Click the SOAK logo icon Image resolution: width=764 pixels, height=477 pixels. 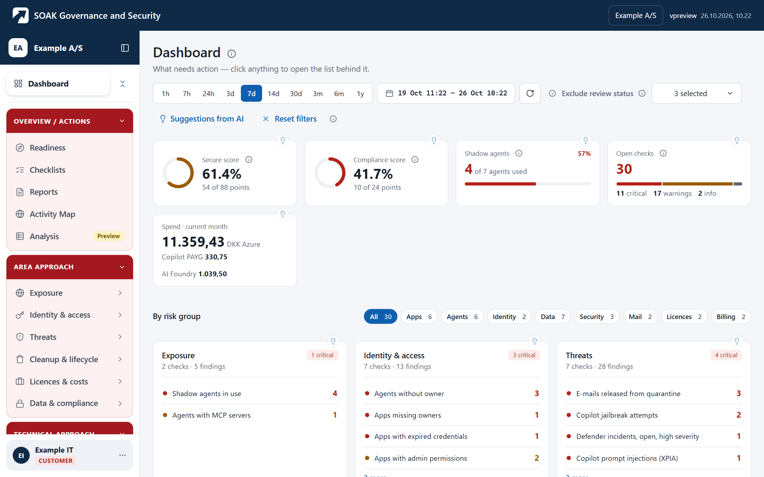coord(21,16)
